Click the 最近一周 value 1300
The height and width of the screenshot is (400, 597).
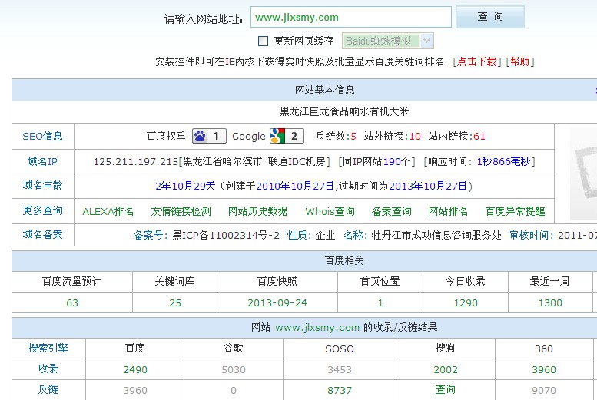coord(550,303)
